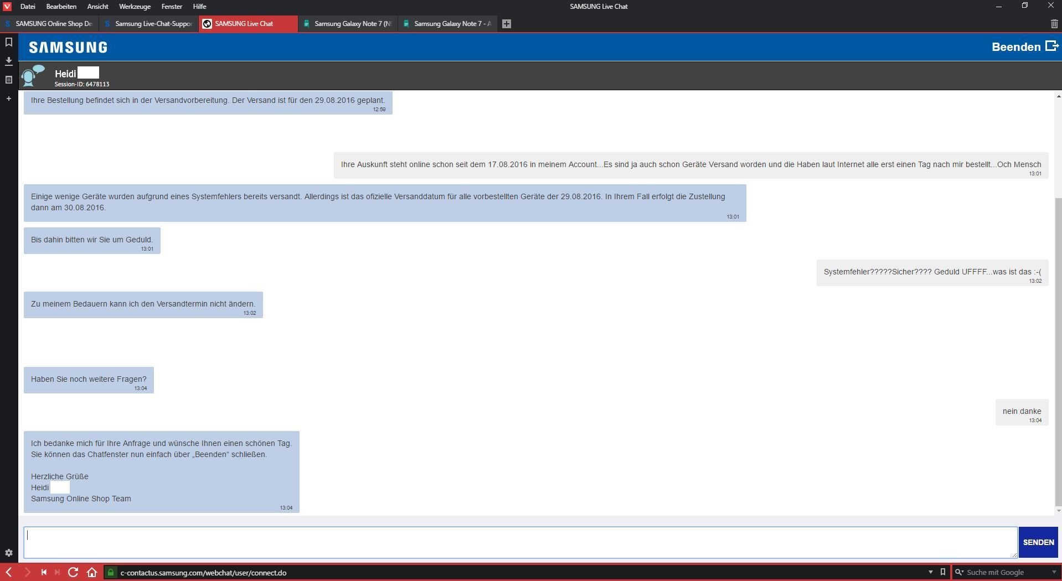Screen dimensions: 1062x581
Task: Click the Rewind history button
Action: (44, 572)
